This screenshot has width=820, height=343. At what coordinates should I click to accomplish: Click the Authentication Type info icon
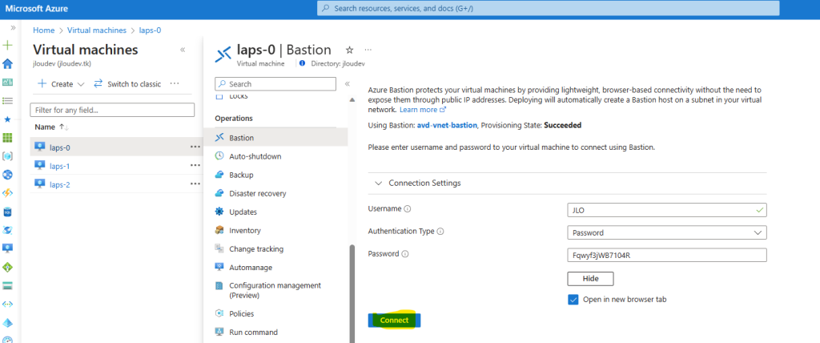(x=440, y=232)
